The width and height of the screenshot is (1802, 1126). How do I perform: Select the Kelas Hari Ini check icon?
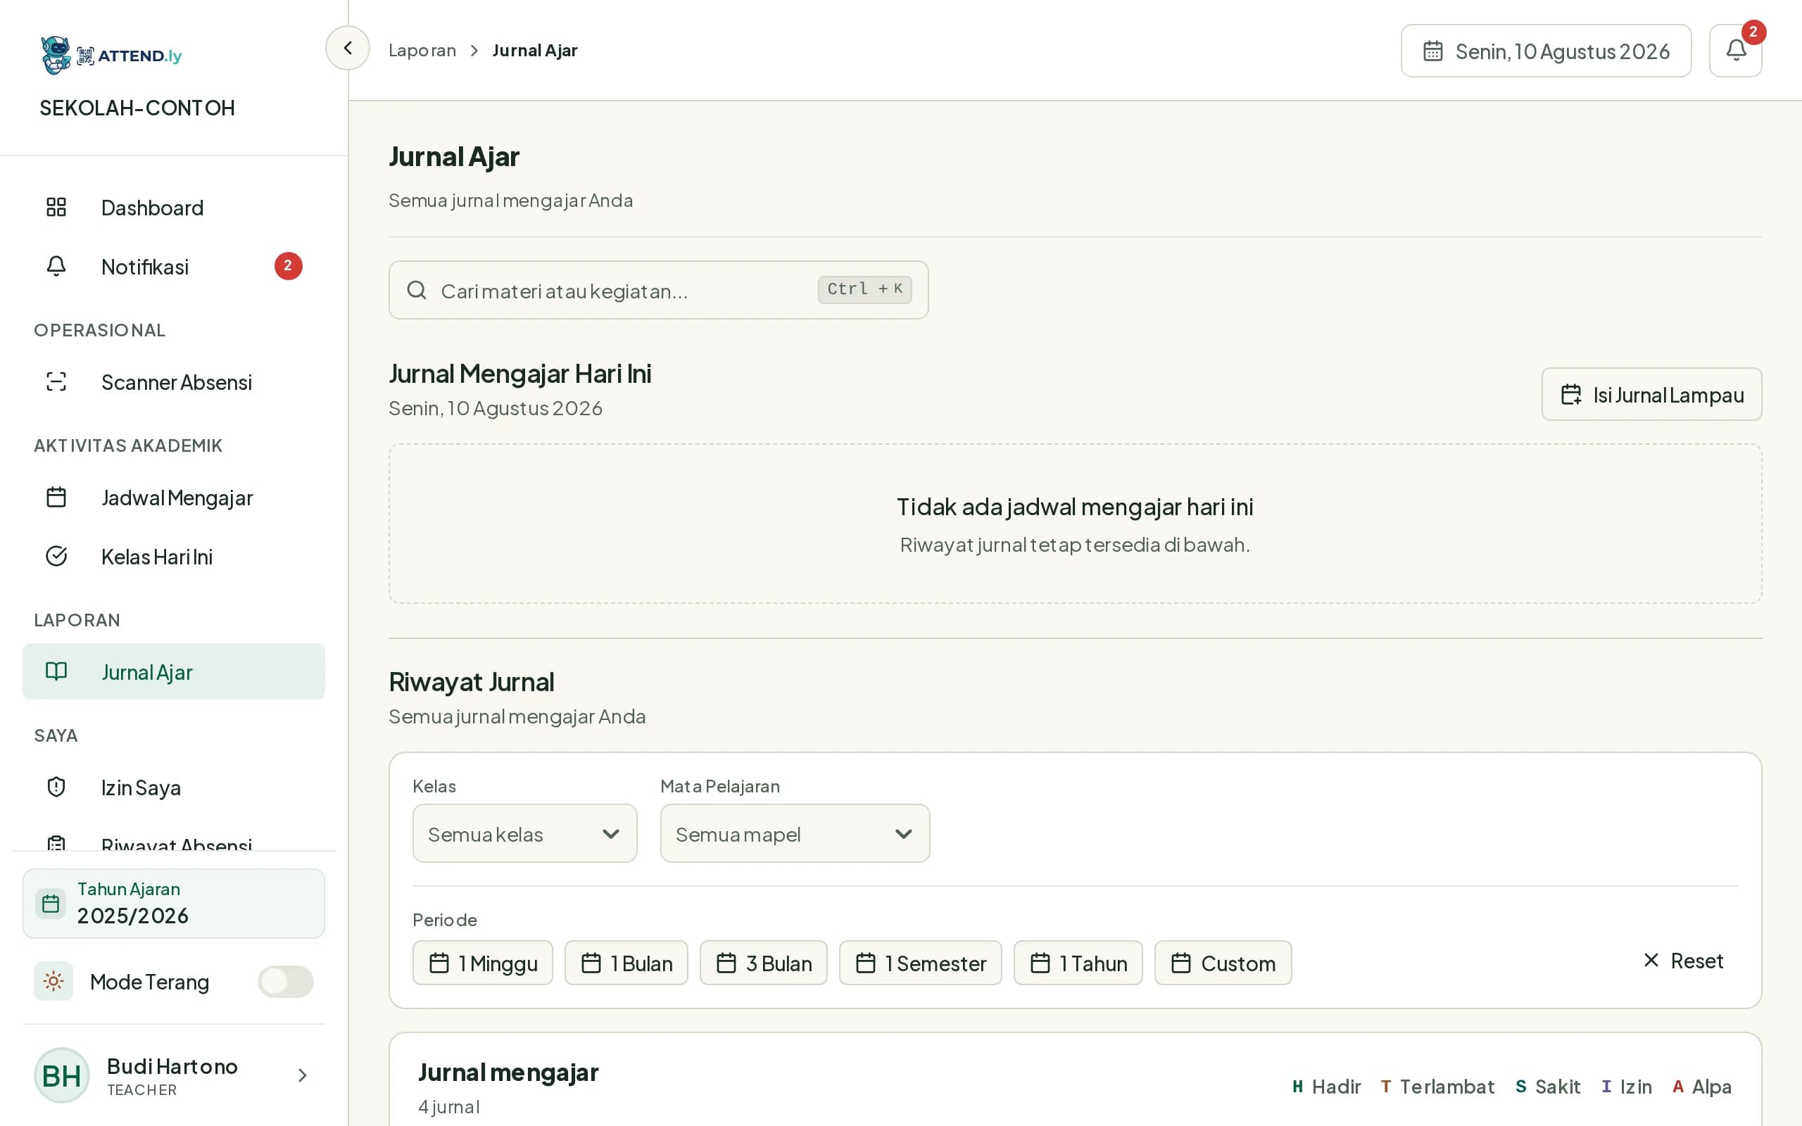[x=56, y=556]
